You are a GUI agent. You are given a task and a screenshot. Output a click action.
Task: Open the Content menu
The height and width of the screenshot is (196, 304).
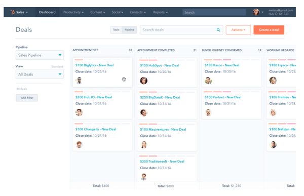coord(97,12)
